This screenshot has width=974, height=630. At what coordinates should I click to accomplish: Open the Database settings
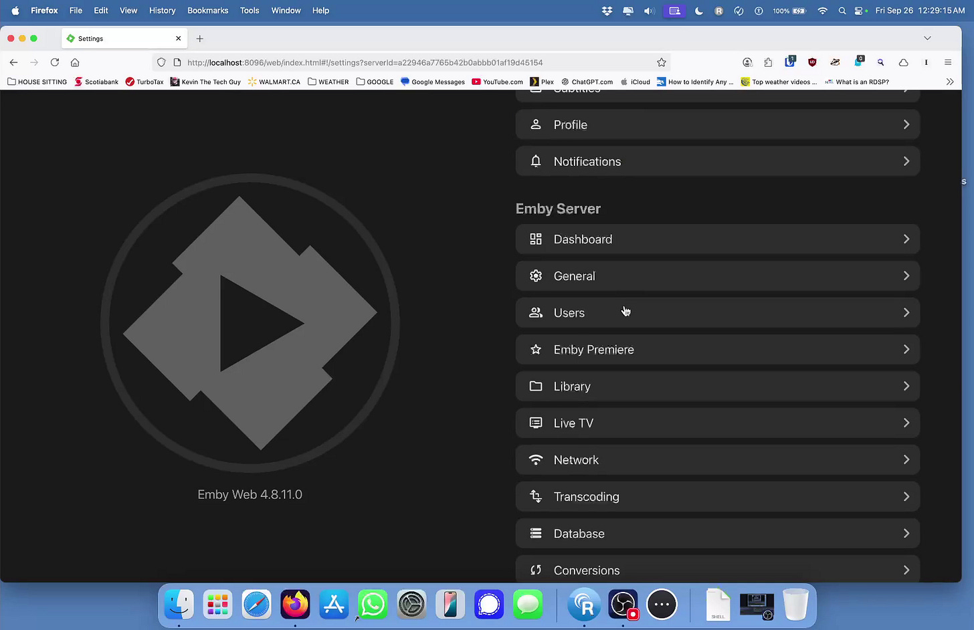coord(718,534)
